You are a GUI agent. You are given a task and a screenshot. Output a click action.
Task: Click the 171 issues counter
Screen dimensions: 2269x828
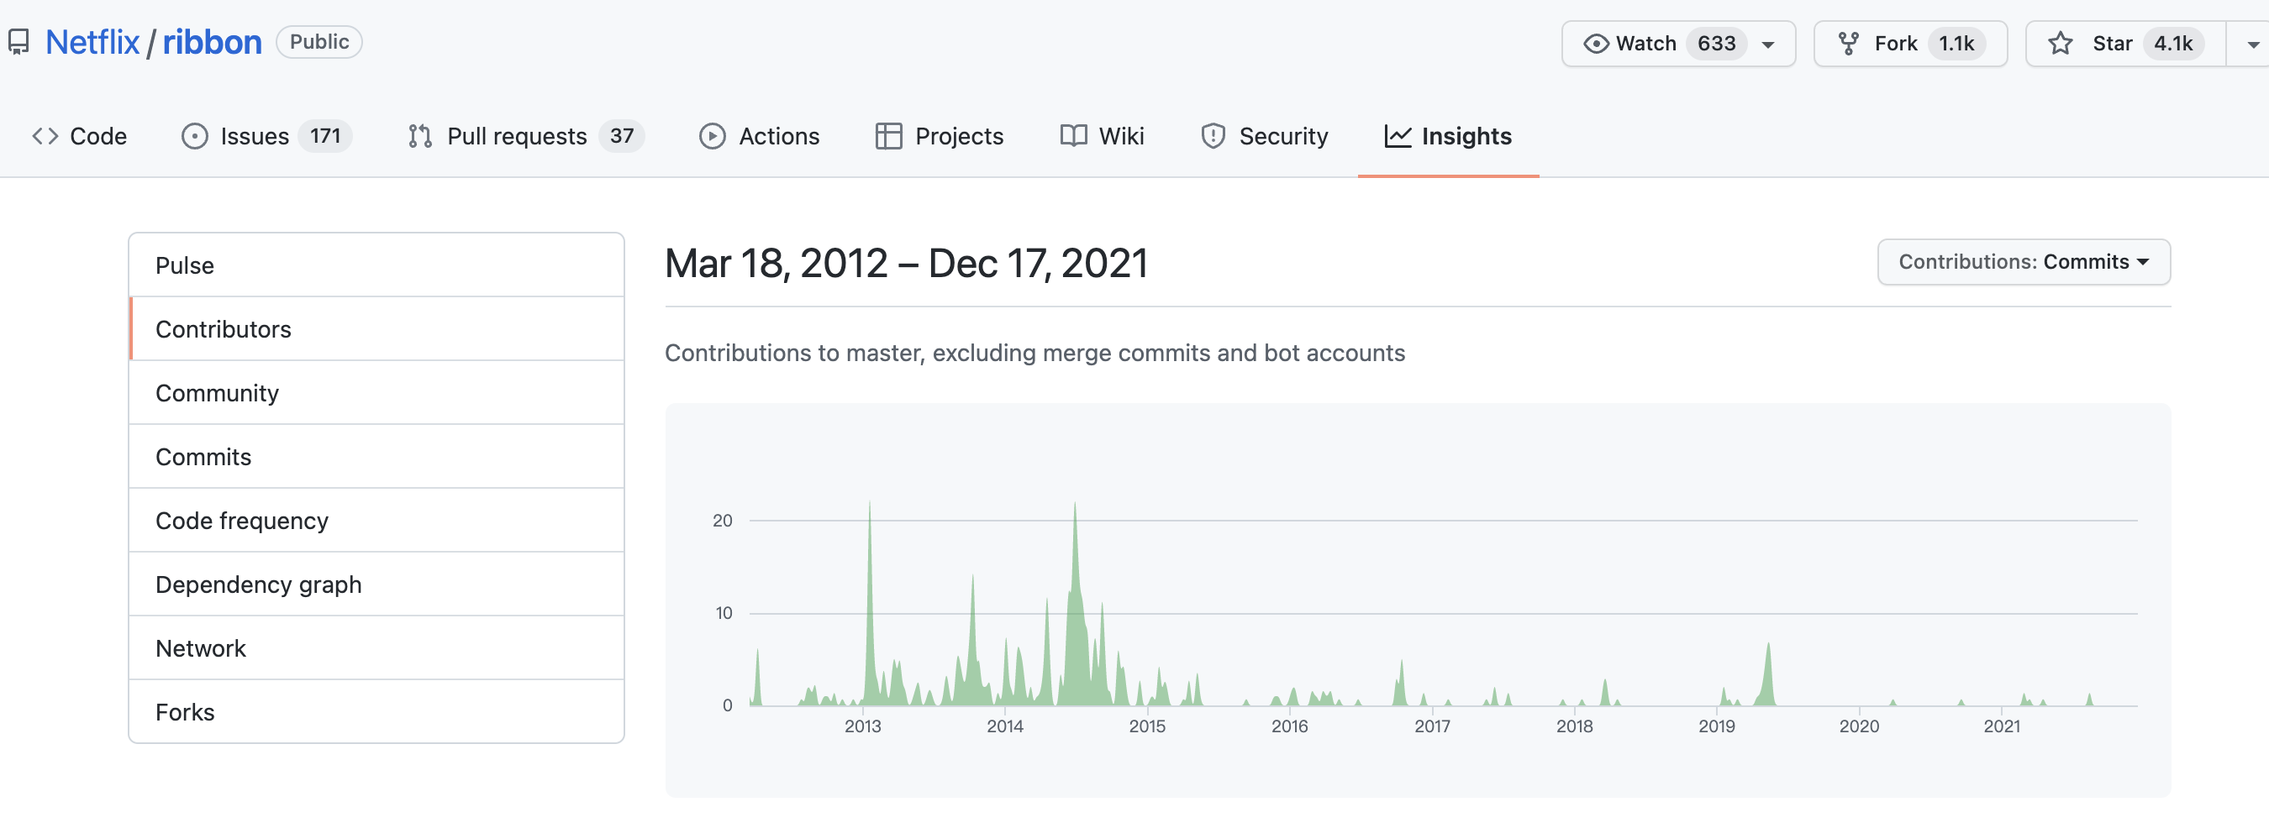325,135
